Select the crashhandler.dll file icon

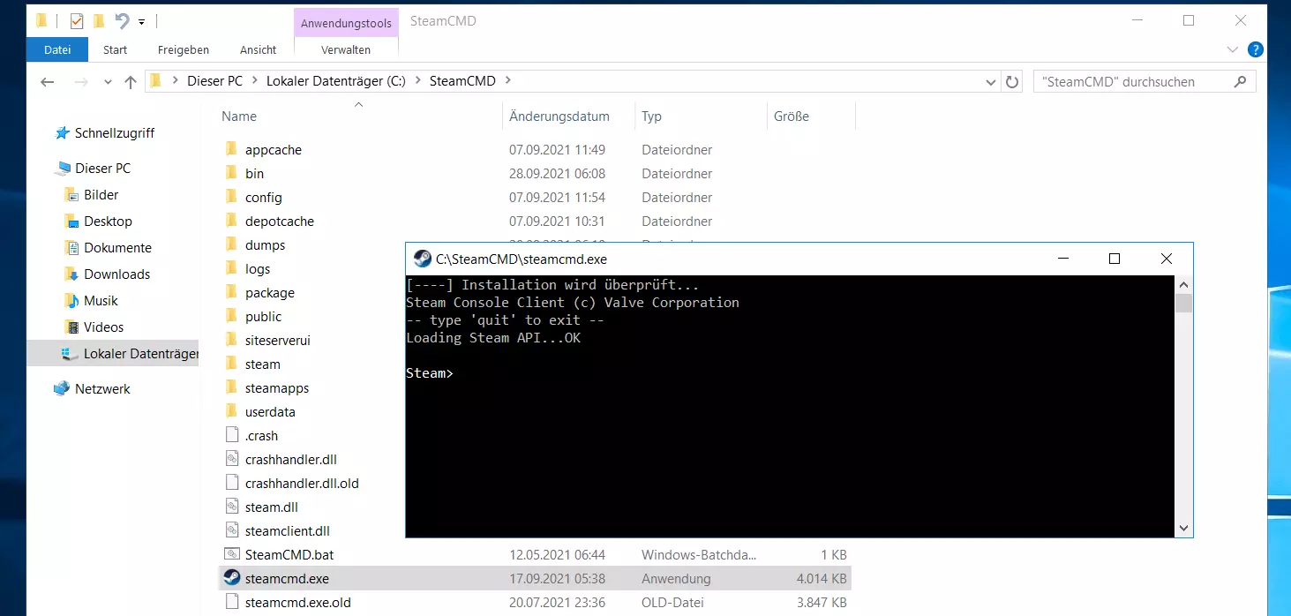[231, 459]
